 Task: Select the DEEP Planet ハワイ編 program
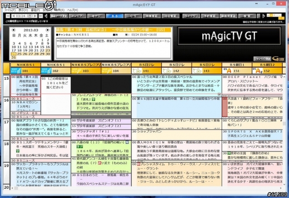tap(252, 84)
